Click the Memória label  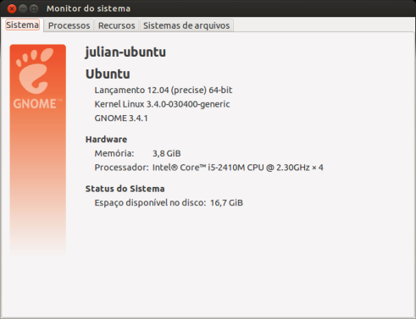pyautogui.click(x=114, y=153)
